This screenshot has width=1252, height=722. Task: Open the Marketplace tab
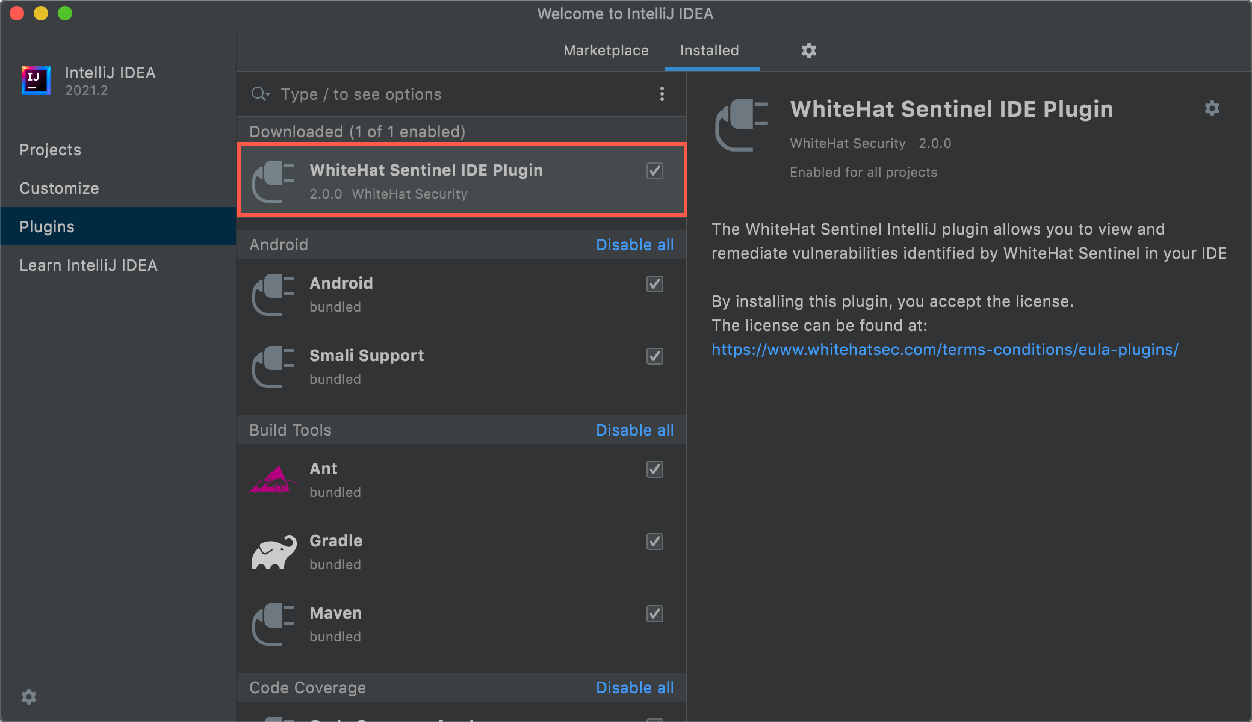tap(606, 51)
